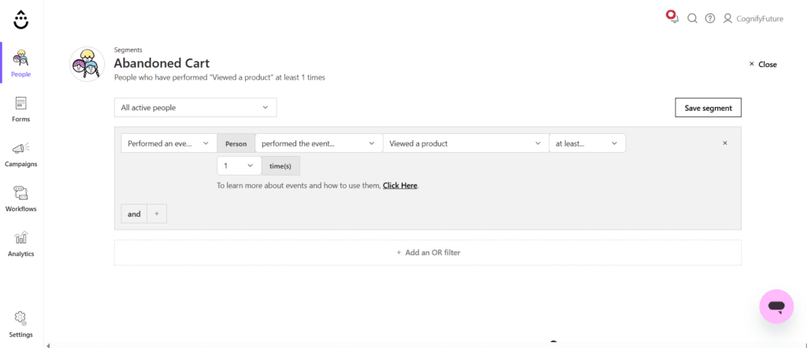Click the segment description text
Image resolution: width=807 pixels, height=348 pixels.
coord(219,78)
